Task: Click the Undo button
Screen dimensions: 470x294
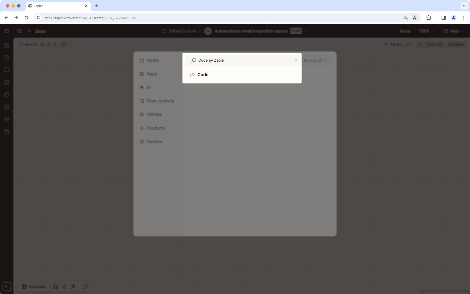Action: tap(393, 45)
